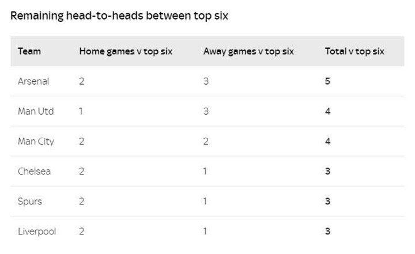Select the Man City team name

[36, 141]
